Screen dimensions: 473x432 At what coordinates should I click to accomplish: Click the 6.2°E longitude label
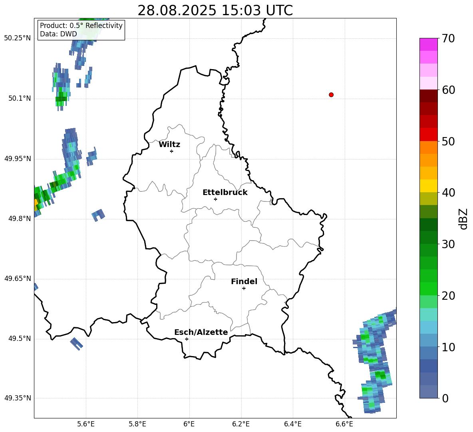coord(241,424)
